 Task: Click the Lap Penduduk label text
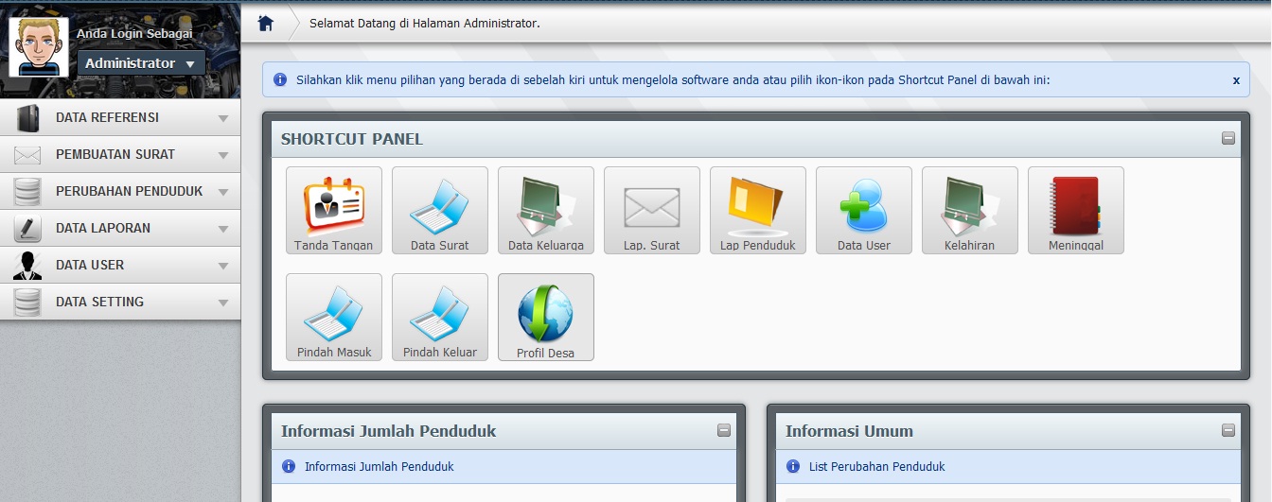pyautogui.click(x=757, y=246)
